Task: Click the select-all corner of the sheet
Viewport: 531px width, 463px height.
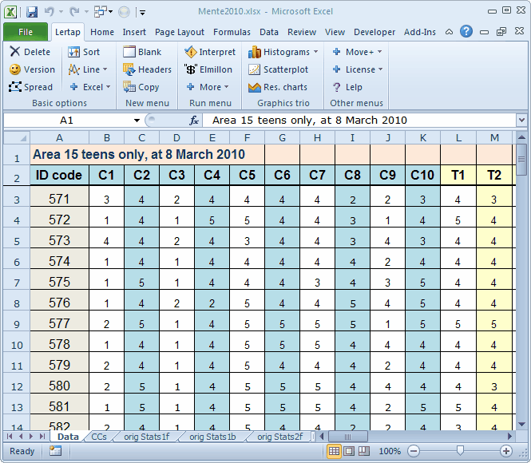Action: [17, 138]
